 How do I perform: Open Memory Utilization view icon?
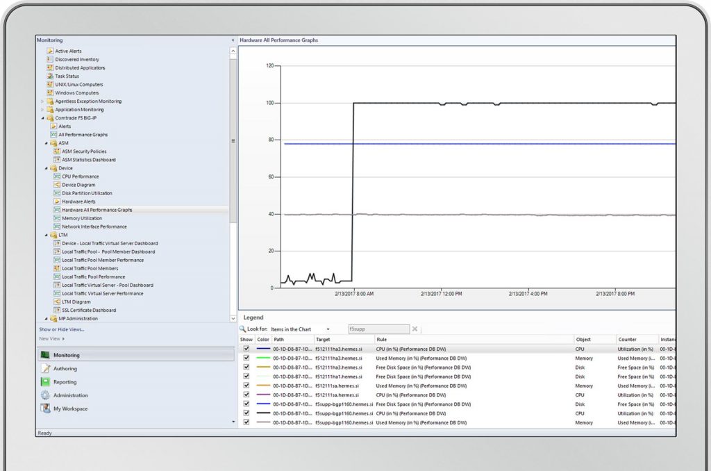57,218
